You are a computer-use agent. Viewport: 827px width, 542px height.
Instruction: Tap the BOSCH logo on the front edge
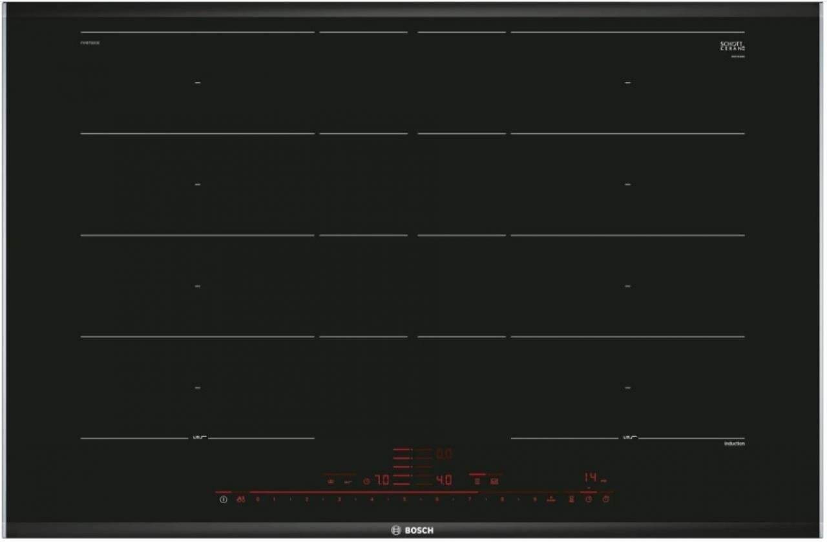pos(413,530)
